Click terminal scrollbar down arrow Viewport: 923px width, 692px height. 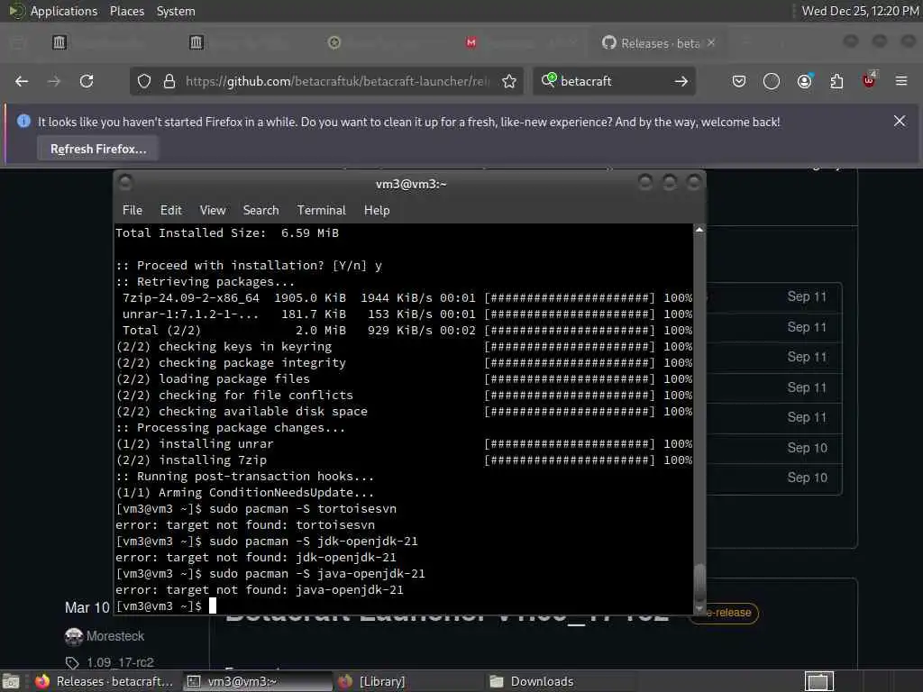pyautogui.click(x=699, y=609)
